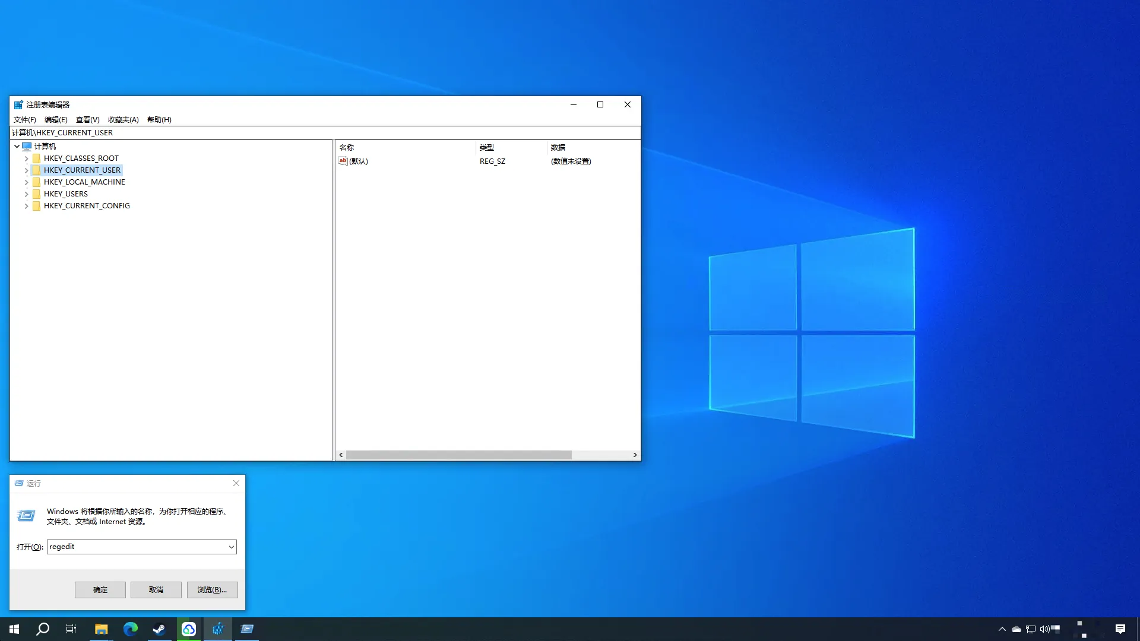Open the Action Center notifications icon
The height and width of the screenshot is (641, 1140).
(1120, 629)
